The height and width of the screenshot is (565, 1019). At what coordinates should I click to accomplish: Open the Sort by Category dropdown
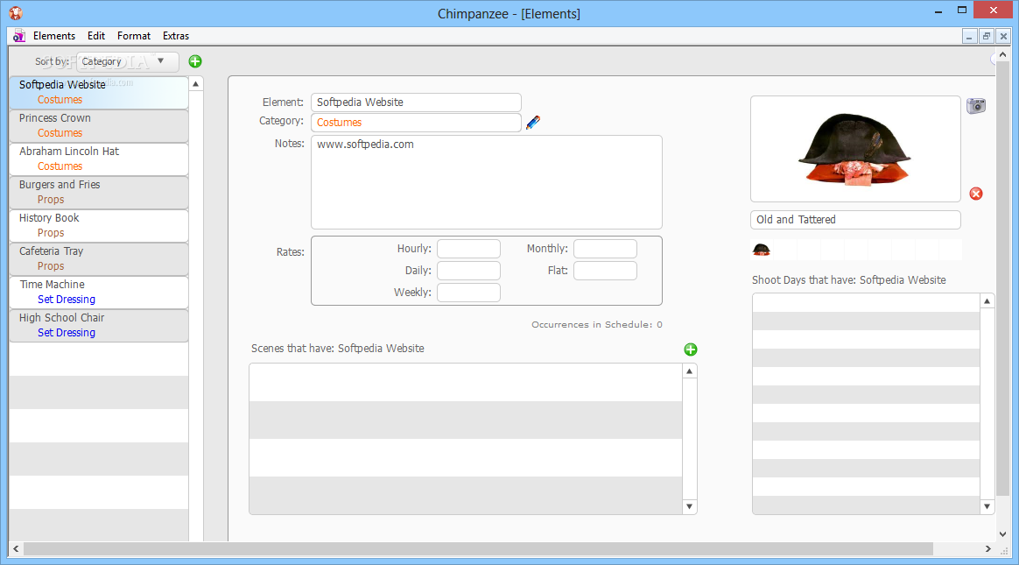point(128,62)
